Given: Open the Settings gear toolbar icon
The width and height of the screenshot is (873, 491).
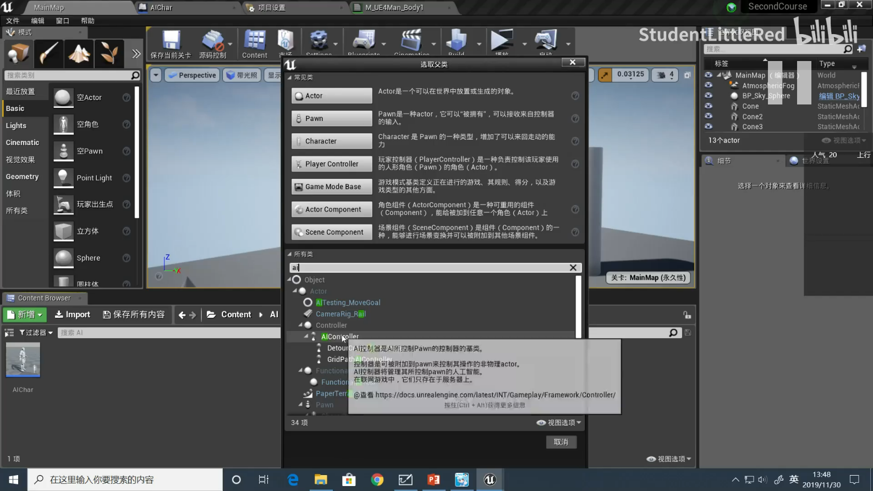Looking at the screenshot, I should point(319,40).
